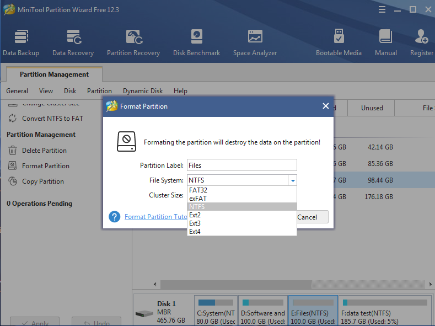Click Format Partition in sidebar
Viewport: 435px width, 326px height.
[46, 166]
